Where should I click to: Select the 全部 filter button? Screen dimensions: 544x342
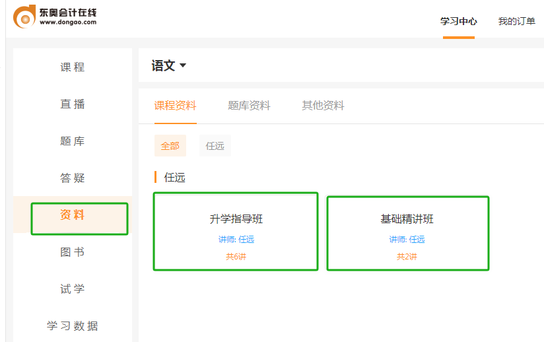point(170,146)
